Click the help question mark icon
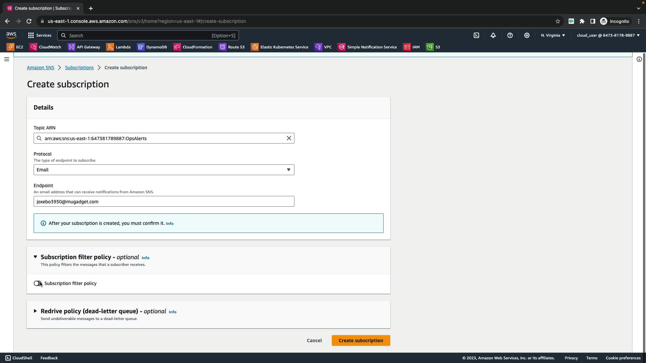Screen dimensions: 646x363 tap(510, 35)
